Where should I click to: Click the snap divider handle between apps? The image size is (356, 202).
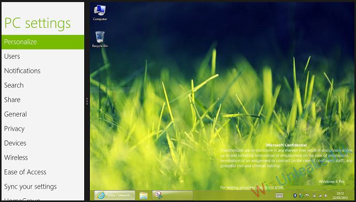point(87,101)
